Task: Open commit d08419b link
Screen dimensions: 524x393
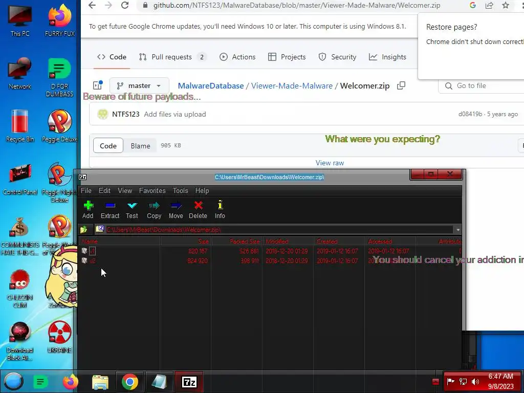Action: click(470, 114)
